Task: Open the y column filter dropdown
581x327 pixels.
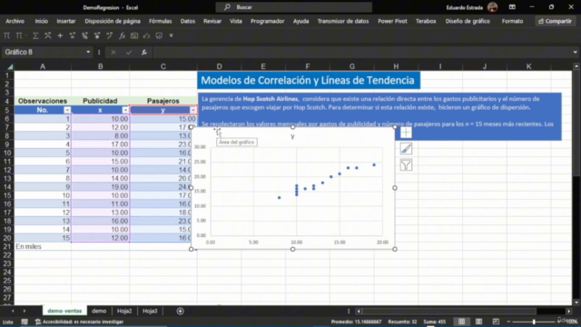Action: coord(193,110)
